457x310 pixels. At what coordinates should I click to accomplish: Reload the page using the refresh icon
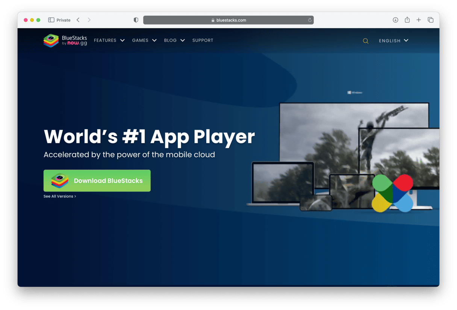(310, 20)
